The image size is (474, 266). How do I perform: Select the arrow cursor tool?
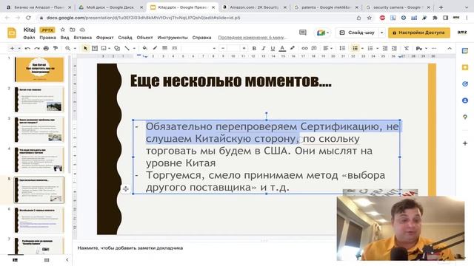pyautogui.click(x=85, y=48)
